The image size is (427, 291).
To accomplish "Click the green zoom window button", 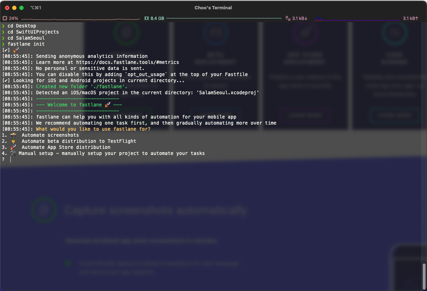I will point(21,7).
